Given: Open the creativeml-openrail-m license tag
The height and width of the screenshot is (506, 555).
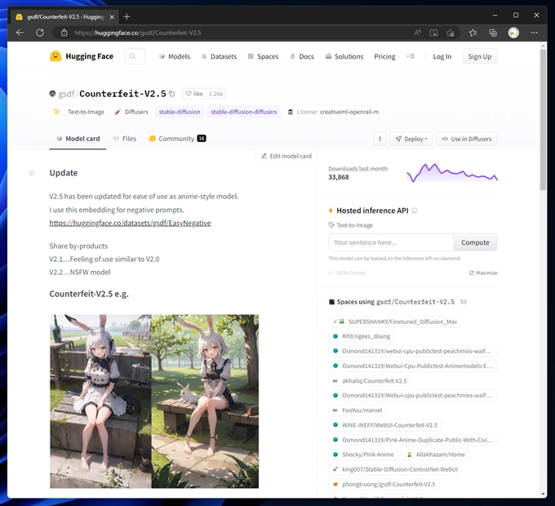Looking at the screenshot, I should (x=334, y=112).
